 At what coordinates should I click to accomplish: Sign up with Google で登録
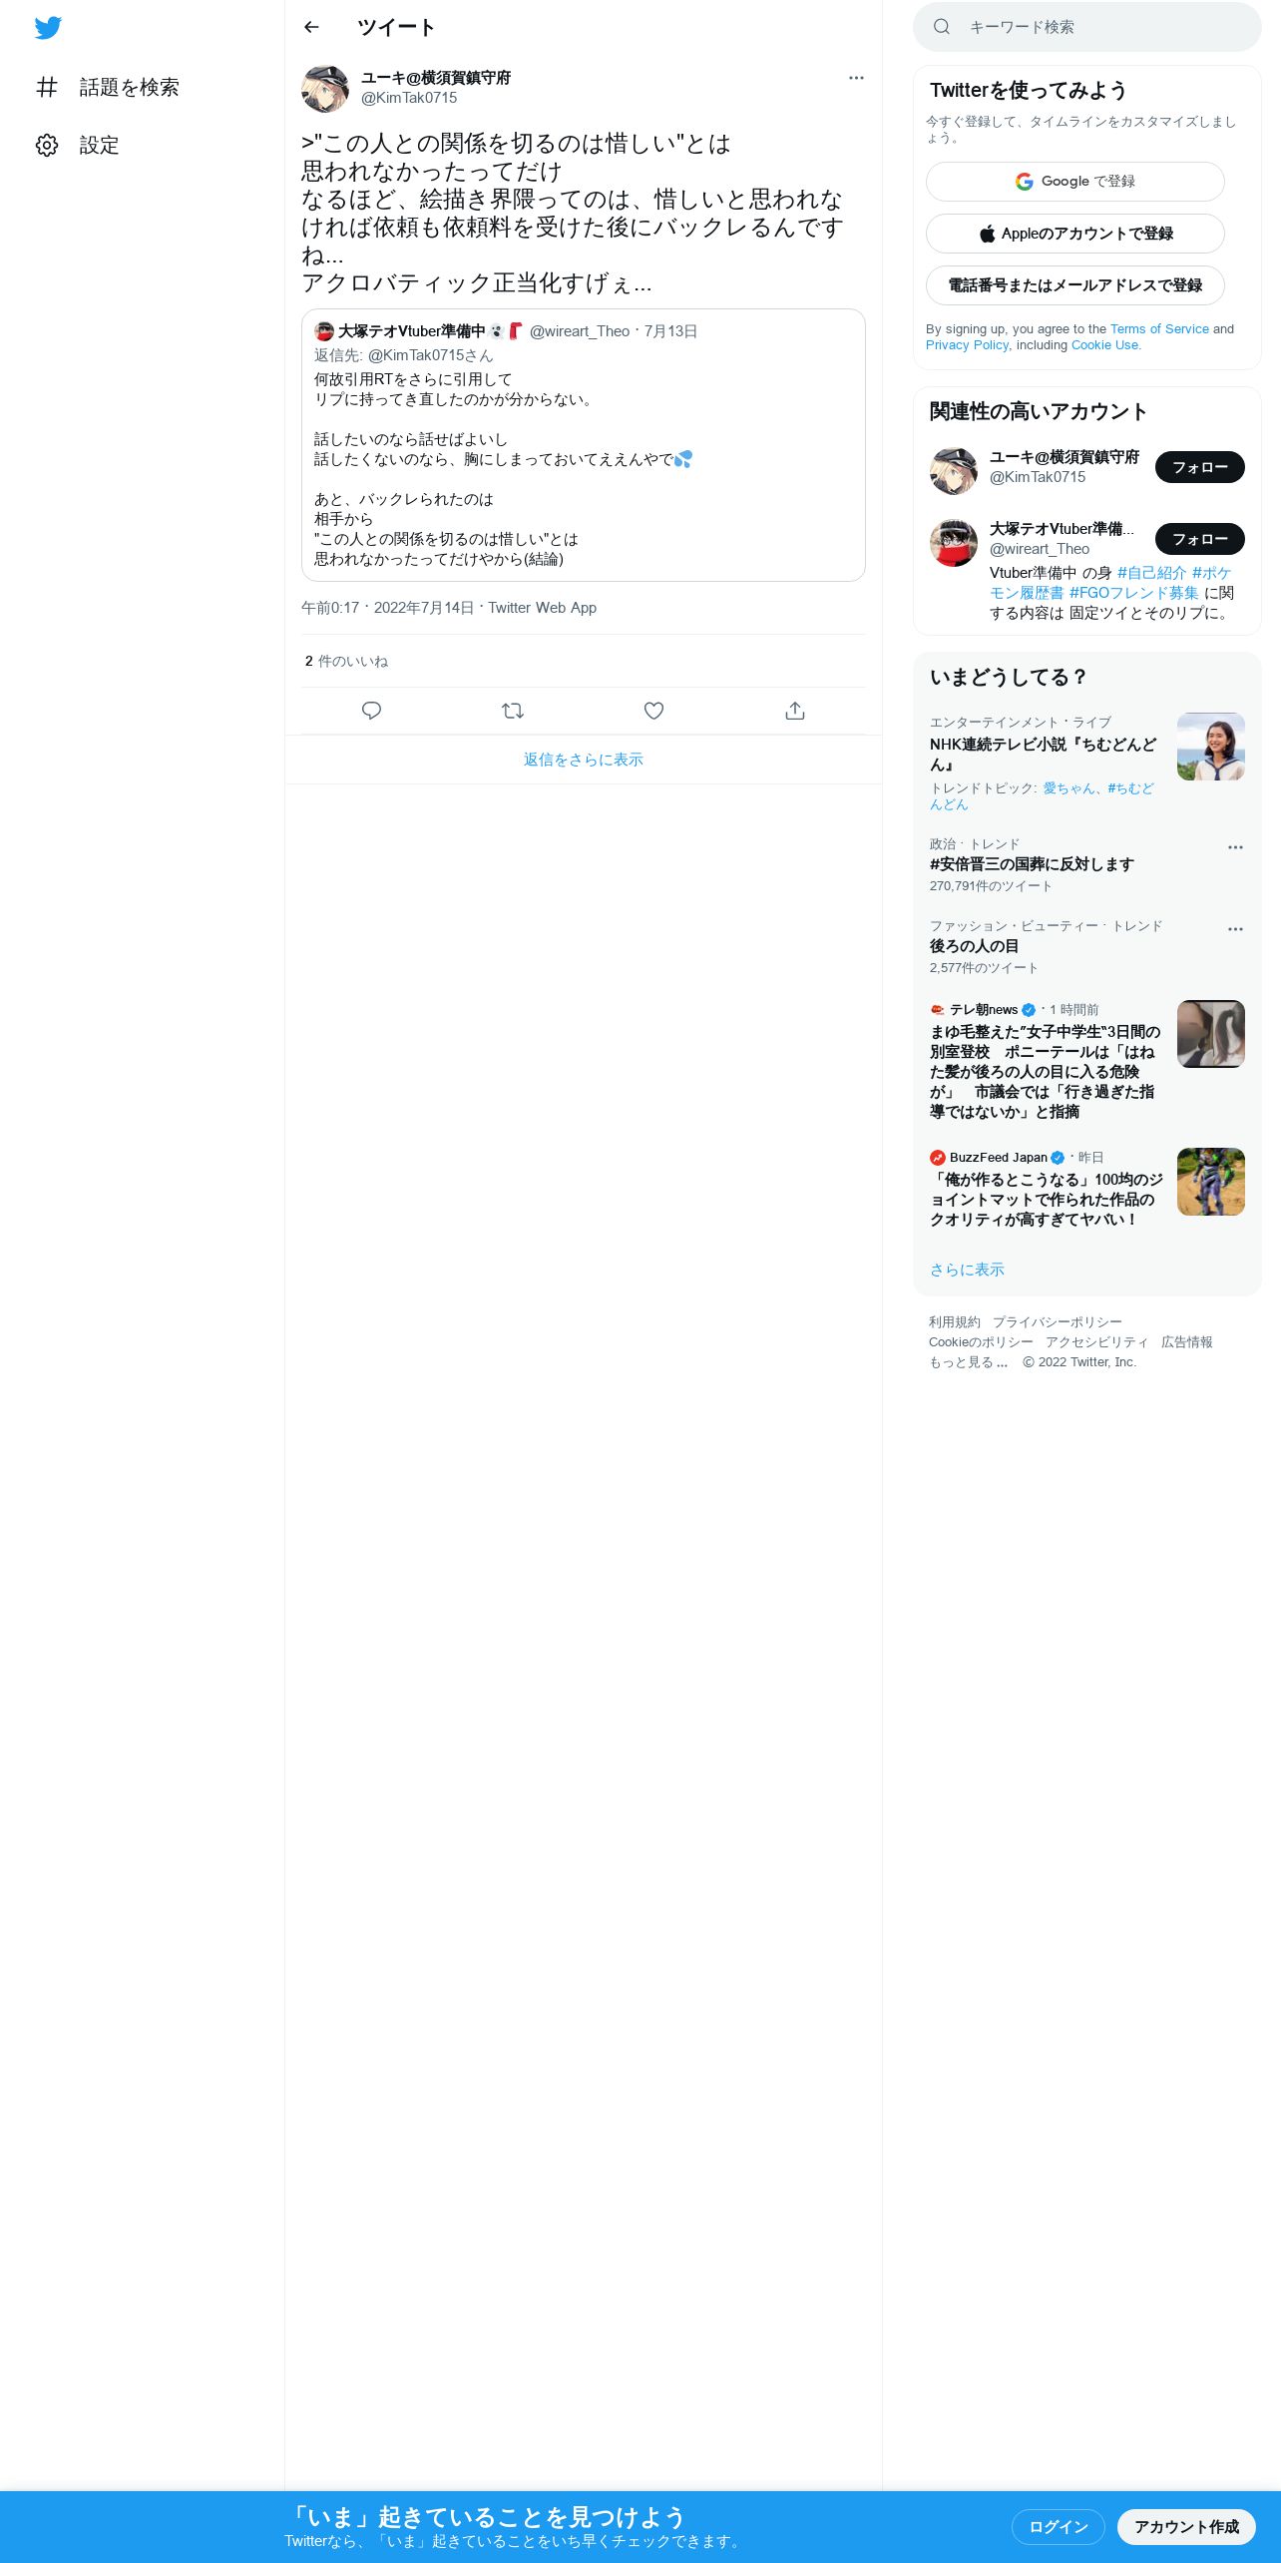pyautogui.click(x=1075, y=182)
